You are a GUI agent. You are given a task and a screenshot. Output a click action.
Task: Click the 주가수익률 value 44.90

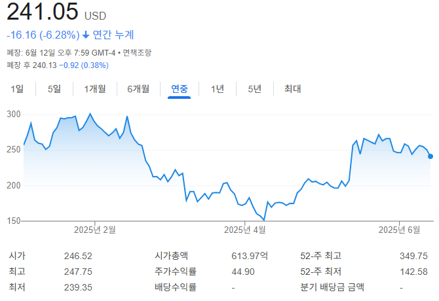point(243,272)
